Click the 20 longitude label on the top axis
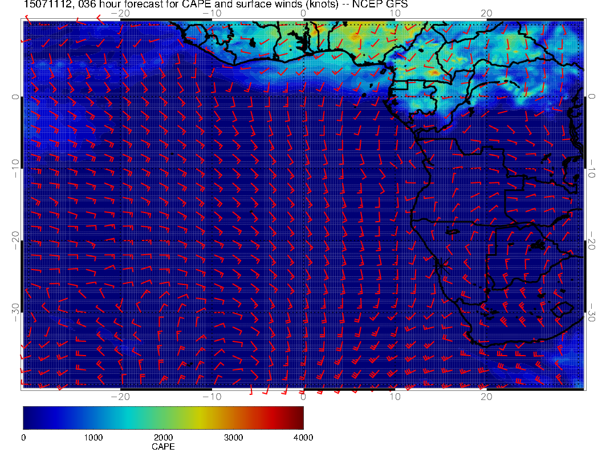This screenshot has width=602, height=465. coord(486,13)
